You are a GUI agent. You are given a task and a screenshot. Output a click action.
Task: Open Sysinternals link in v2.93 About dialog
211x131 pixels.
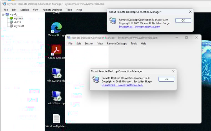pos(122,85)
